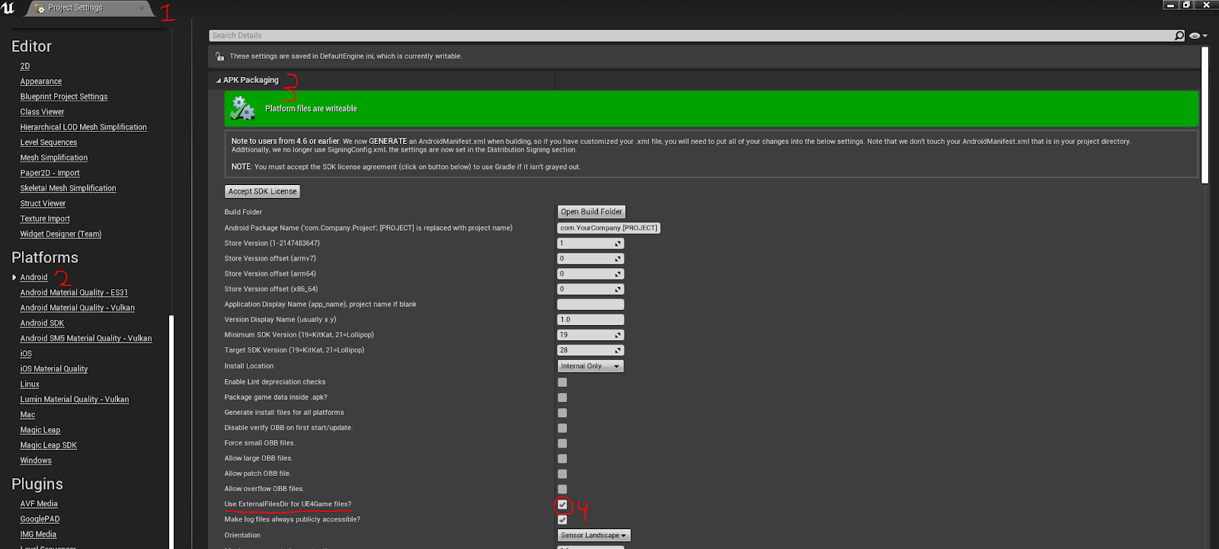The width and height of the screenshot is (1219, 549).
Task: Open GooglePAD plugin settings
Action: coord(40,519)
